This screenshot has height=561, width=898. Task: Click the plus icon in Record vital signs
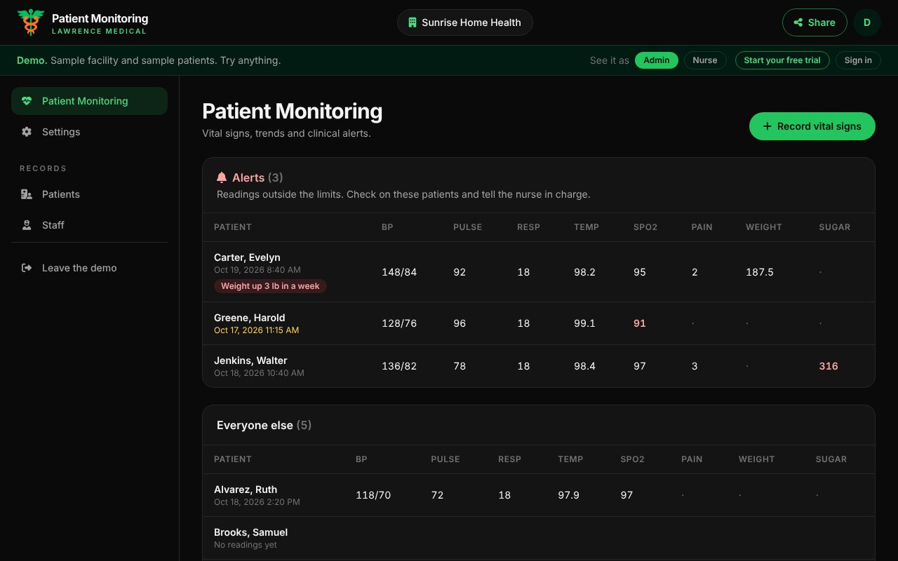pos(768,126)
